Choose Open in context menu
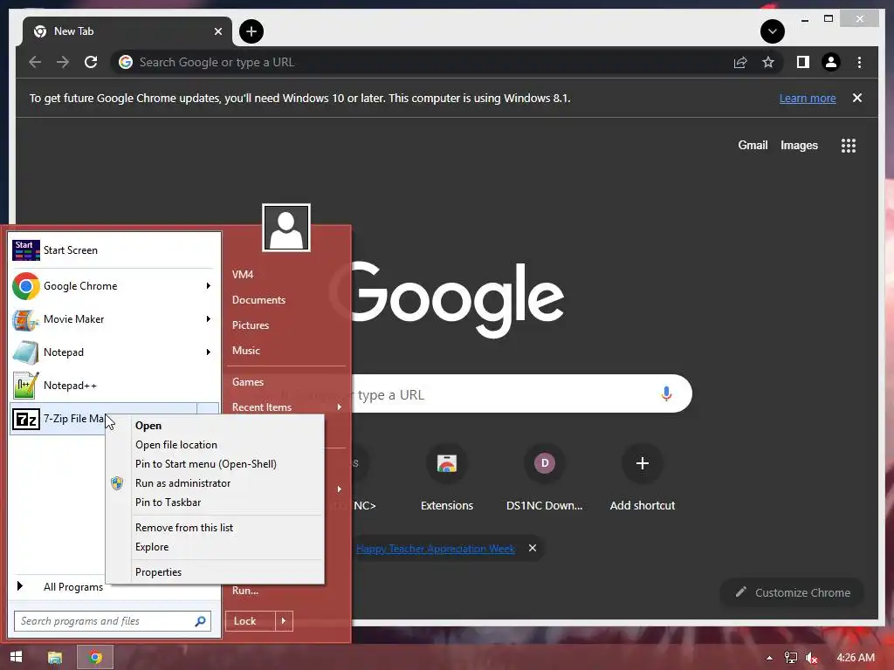Image resolution: width=894 pixels, height=670 pixels. click(215, 426)
